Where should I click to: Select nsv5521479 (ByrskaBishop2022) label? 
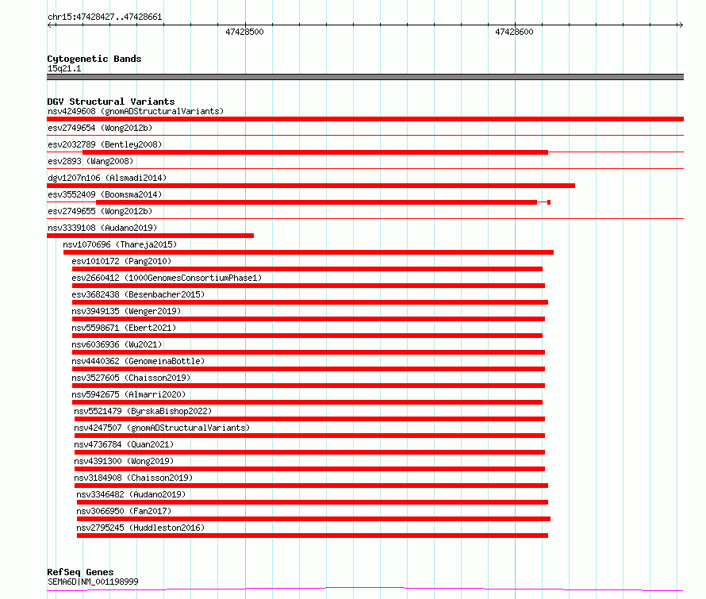143,411
